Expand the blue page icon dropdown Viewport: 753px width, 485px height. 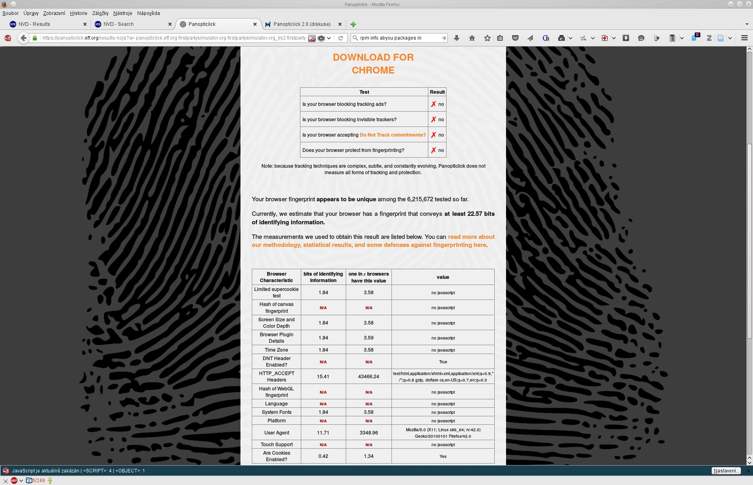pos(730,38)
